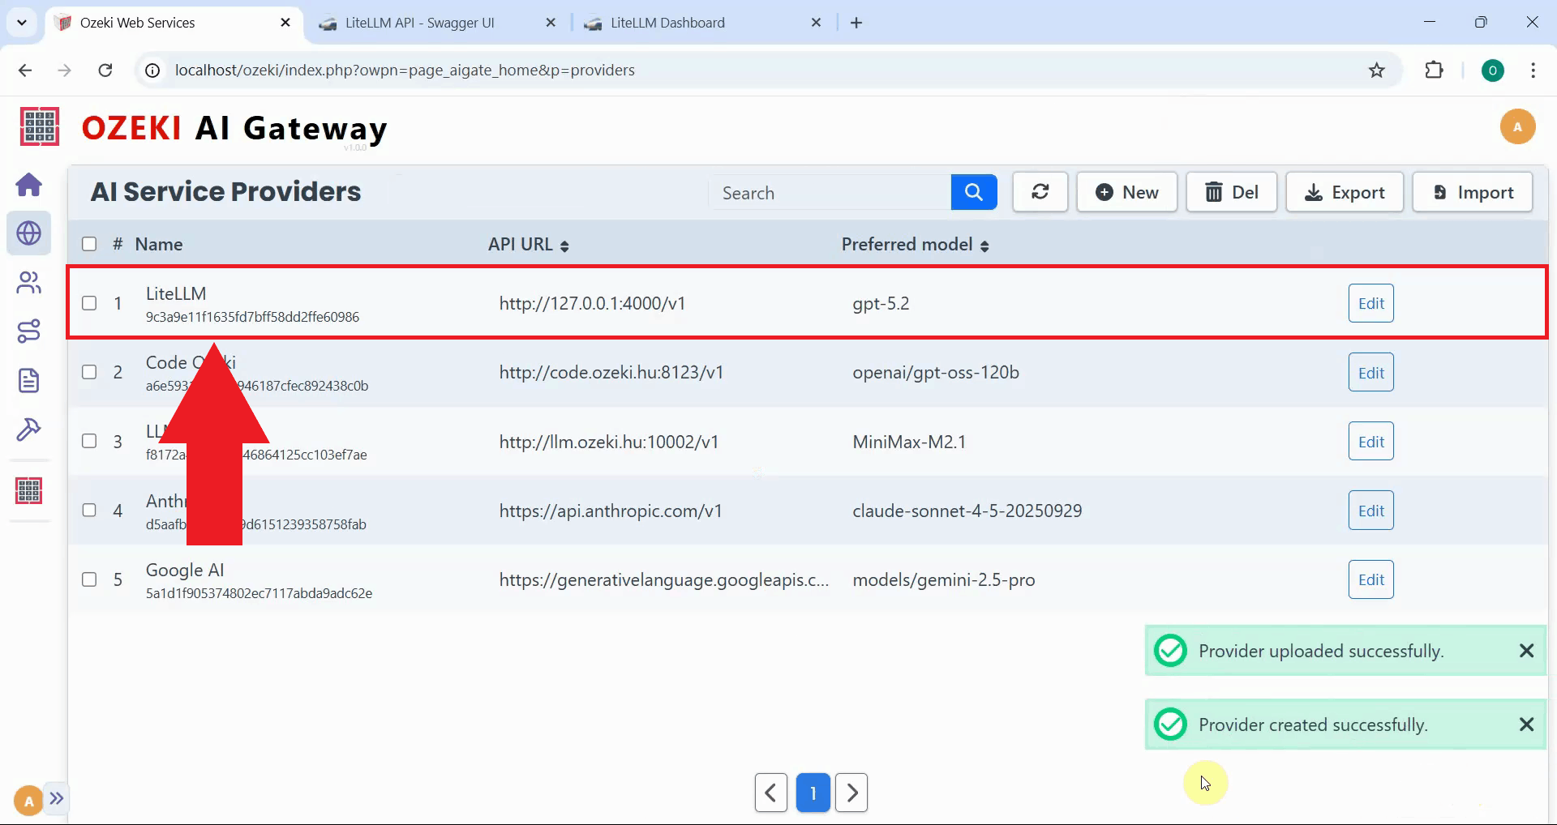
Task: Open the hammer tools icon in sidebar
Action: [29, 429]
